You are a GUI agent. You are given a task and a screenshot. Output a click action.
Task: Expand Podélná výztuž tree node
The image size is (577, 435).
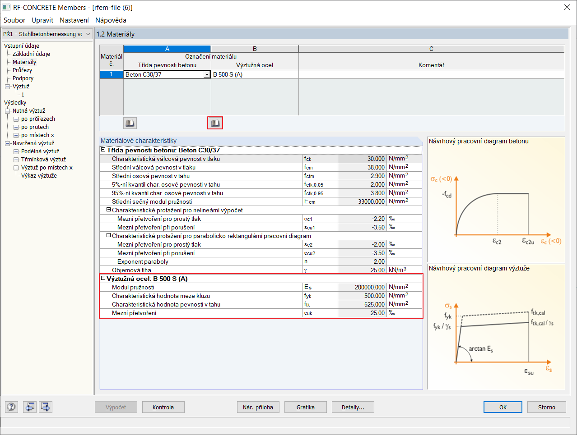tap(16, 151)
